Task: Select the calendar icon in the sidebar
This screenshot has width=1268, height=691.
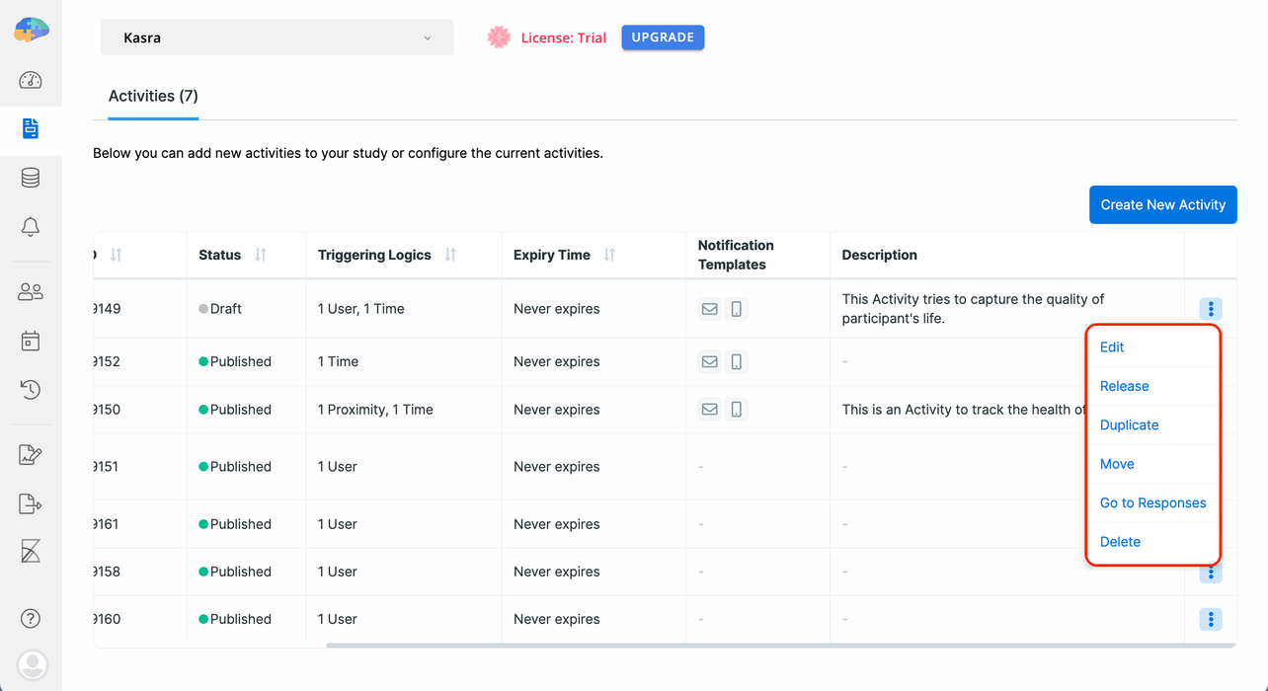Action: click(x=31, y=340)
